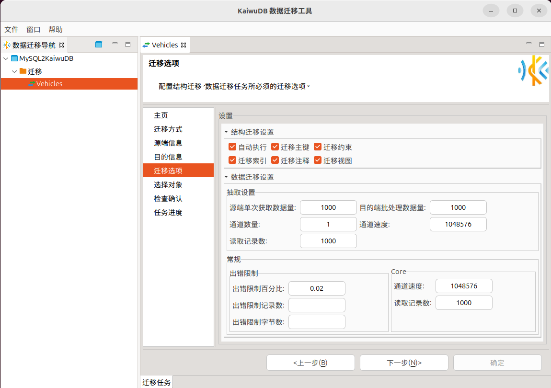Go to the 主页 step
The height and width of the screenshot is (388, 551).
coord(179,115)
